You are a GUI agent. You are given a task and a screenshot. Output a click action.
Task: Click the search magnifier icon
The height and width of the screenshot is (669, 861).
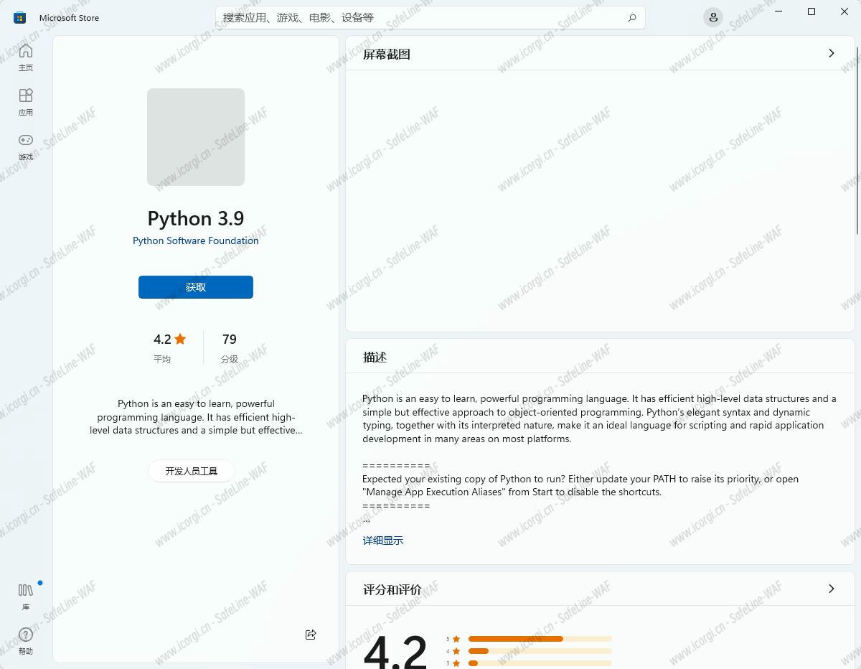[x=632, y=17]
